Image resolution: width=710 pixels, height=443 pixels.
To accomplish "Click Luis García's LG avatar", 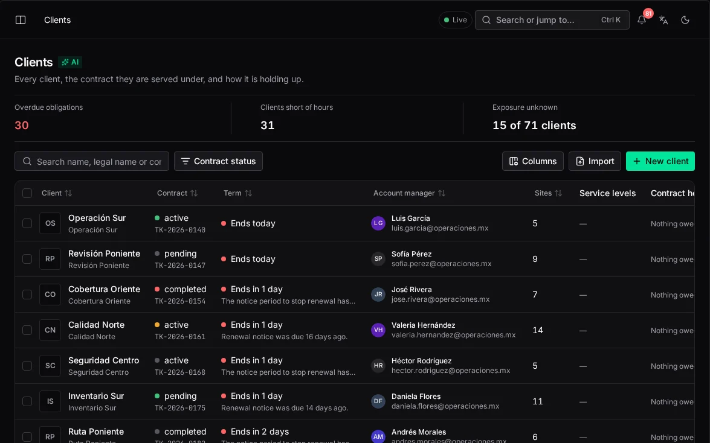I will coord(378,223).
